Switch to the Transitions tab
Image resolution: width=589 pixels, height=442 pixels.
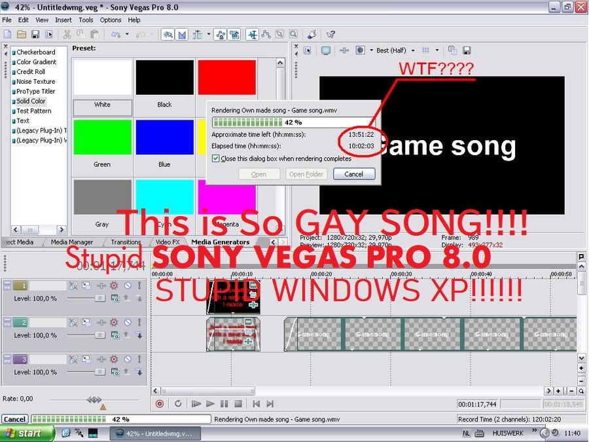126,242
